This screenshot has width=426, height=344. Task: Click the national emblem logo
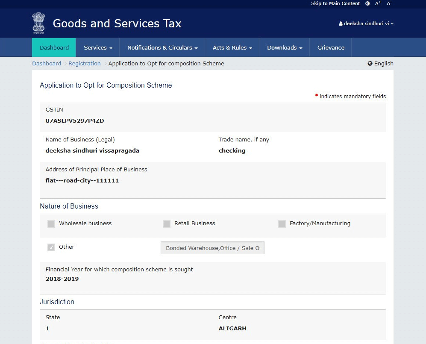38,23
